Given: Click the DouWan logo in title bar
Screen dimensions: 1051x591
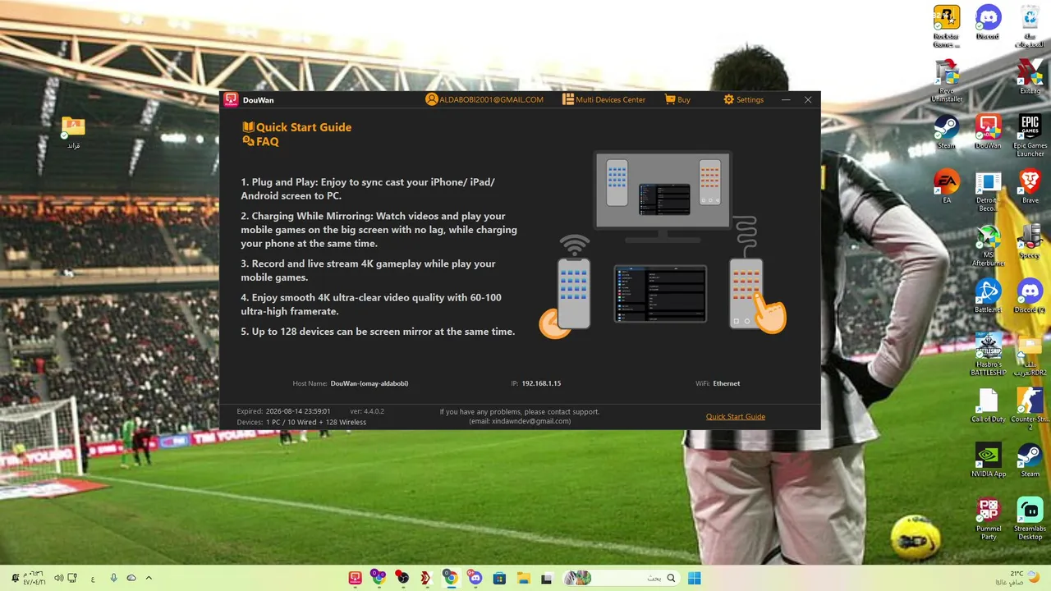Looking at the screenshot, I should [x=231, y=99].
